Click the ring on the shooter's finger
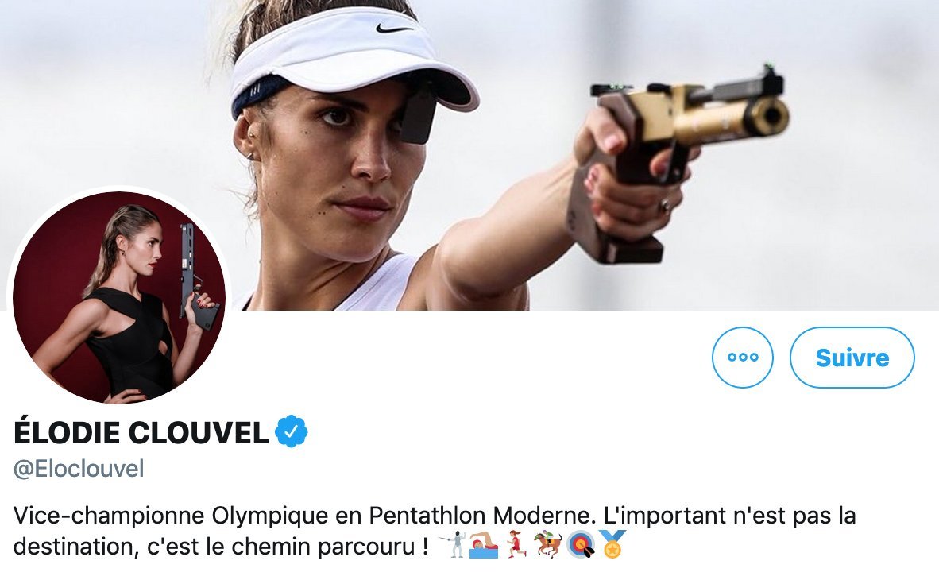The width and height of the screenshot is (939, 580). click(664, 207)
